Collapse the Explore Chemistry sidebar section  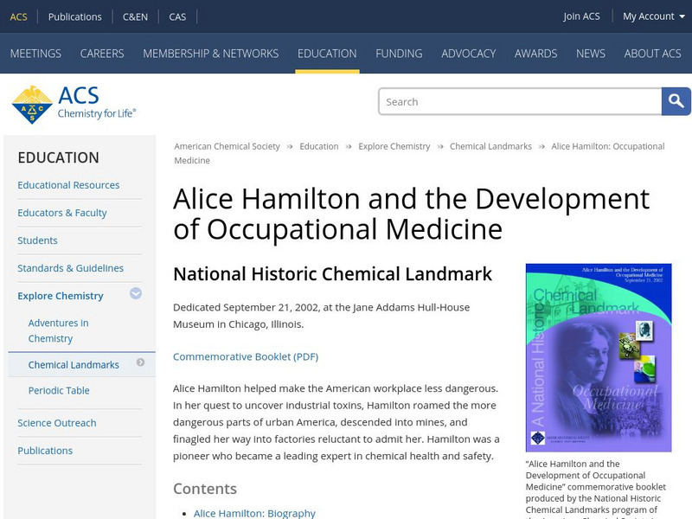coord(136,295)
